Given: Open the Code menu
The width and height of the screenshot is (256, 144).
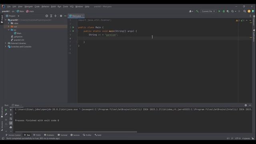Looking at the screenshot, I should pos(37,6).
